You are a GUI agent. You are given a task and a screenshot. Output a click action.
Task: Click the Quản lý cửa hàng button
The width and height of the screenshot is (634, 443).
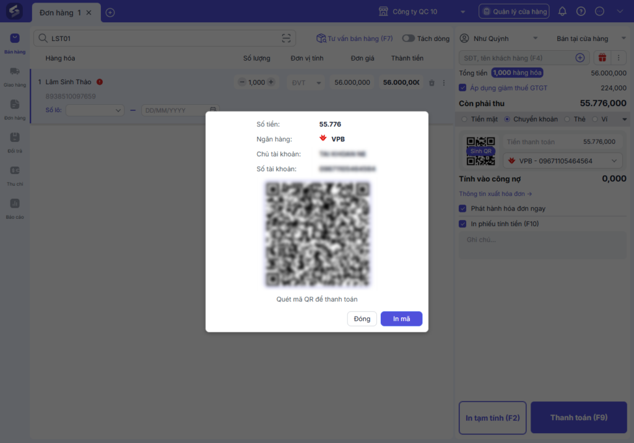pyautogui.click(x=515, y=12)
